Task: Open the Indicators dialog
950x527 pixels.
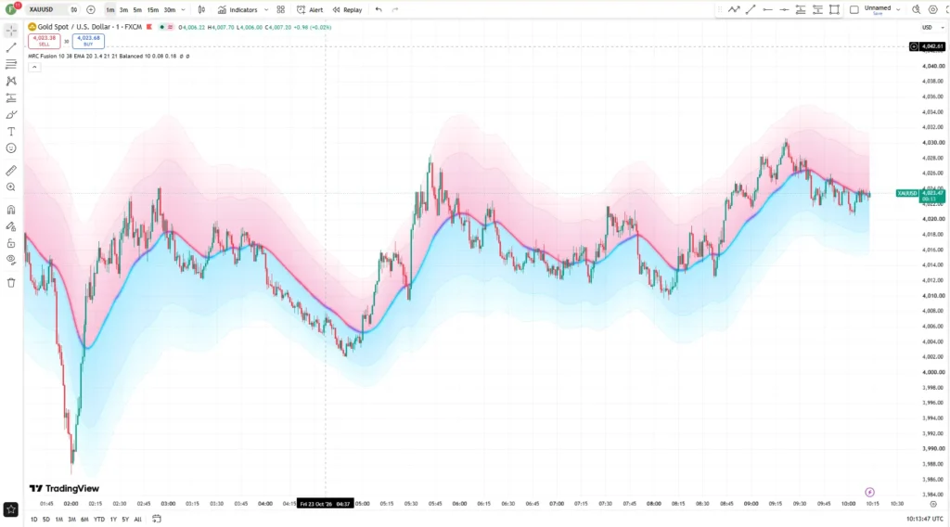Action: [x=237, y=9]
